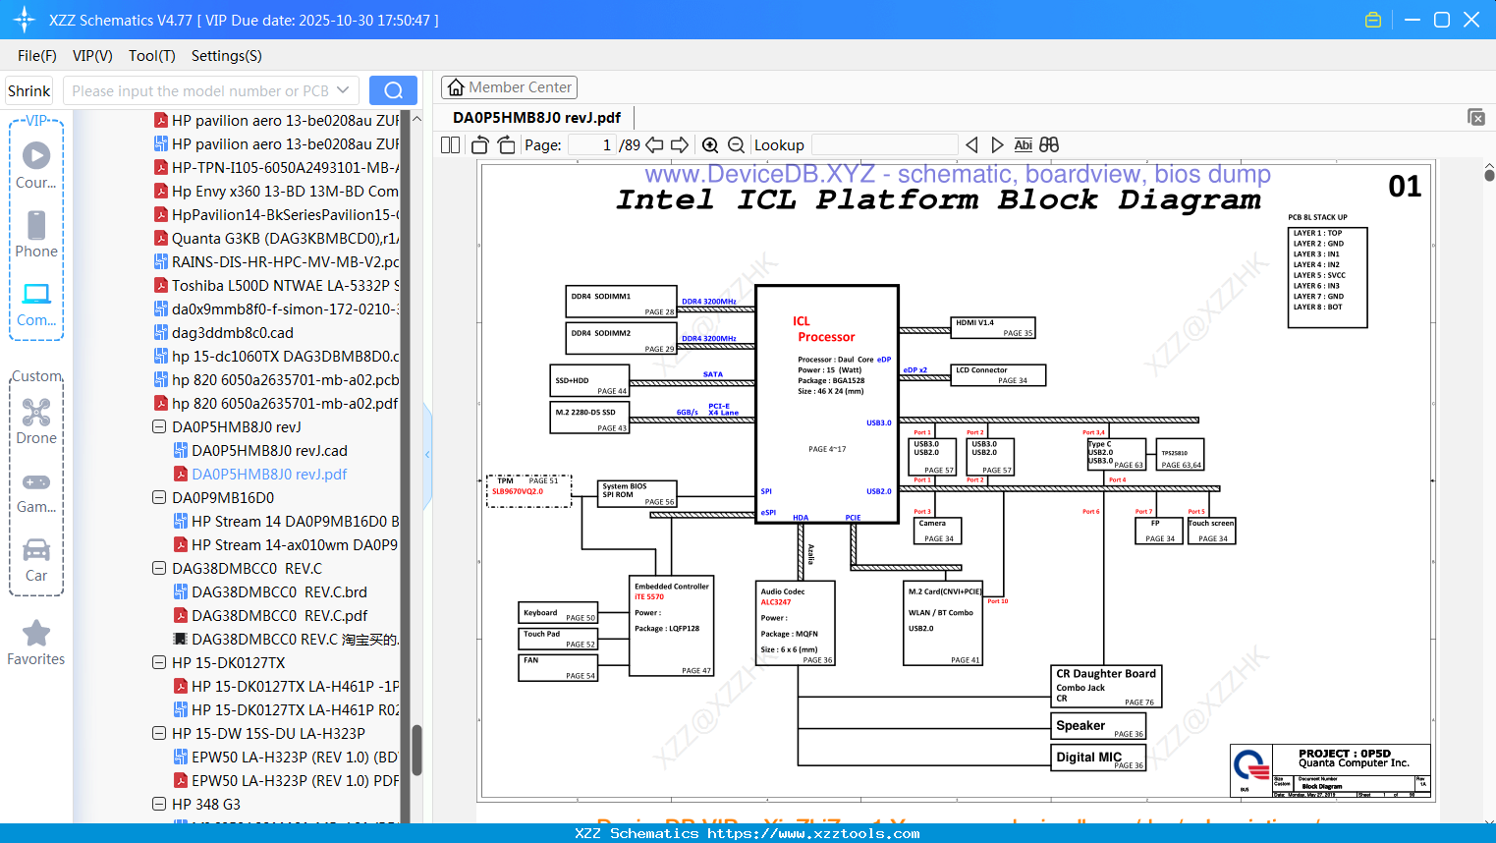Select the DA0P5HMB8J0 revJ.pdf tab
1496x843 pixels.
tap(536, 118)
